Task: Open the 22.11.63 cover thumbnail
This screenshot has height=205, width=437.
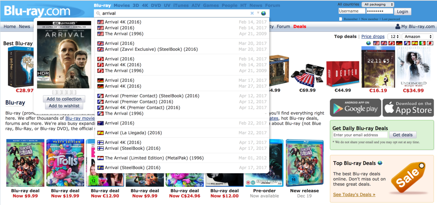Action: click(x=378, y=67)
